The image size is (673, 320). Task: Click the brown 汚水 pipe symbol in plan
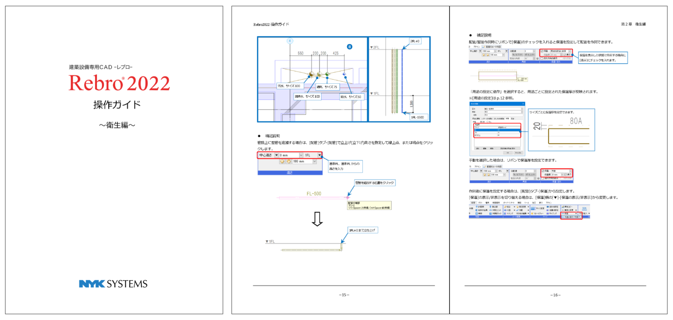311,74
